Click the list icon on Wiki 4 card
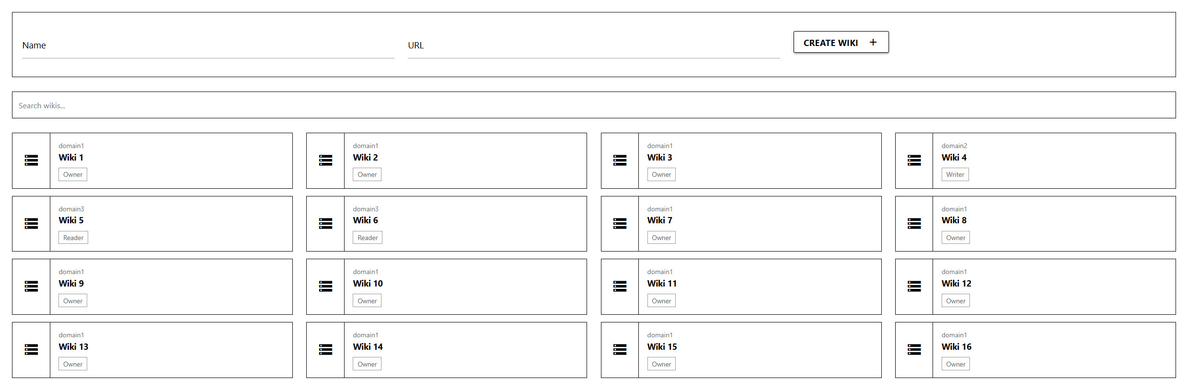Viewport: 1188px width, 390px height. tap(914, 161)
